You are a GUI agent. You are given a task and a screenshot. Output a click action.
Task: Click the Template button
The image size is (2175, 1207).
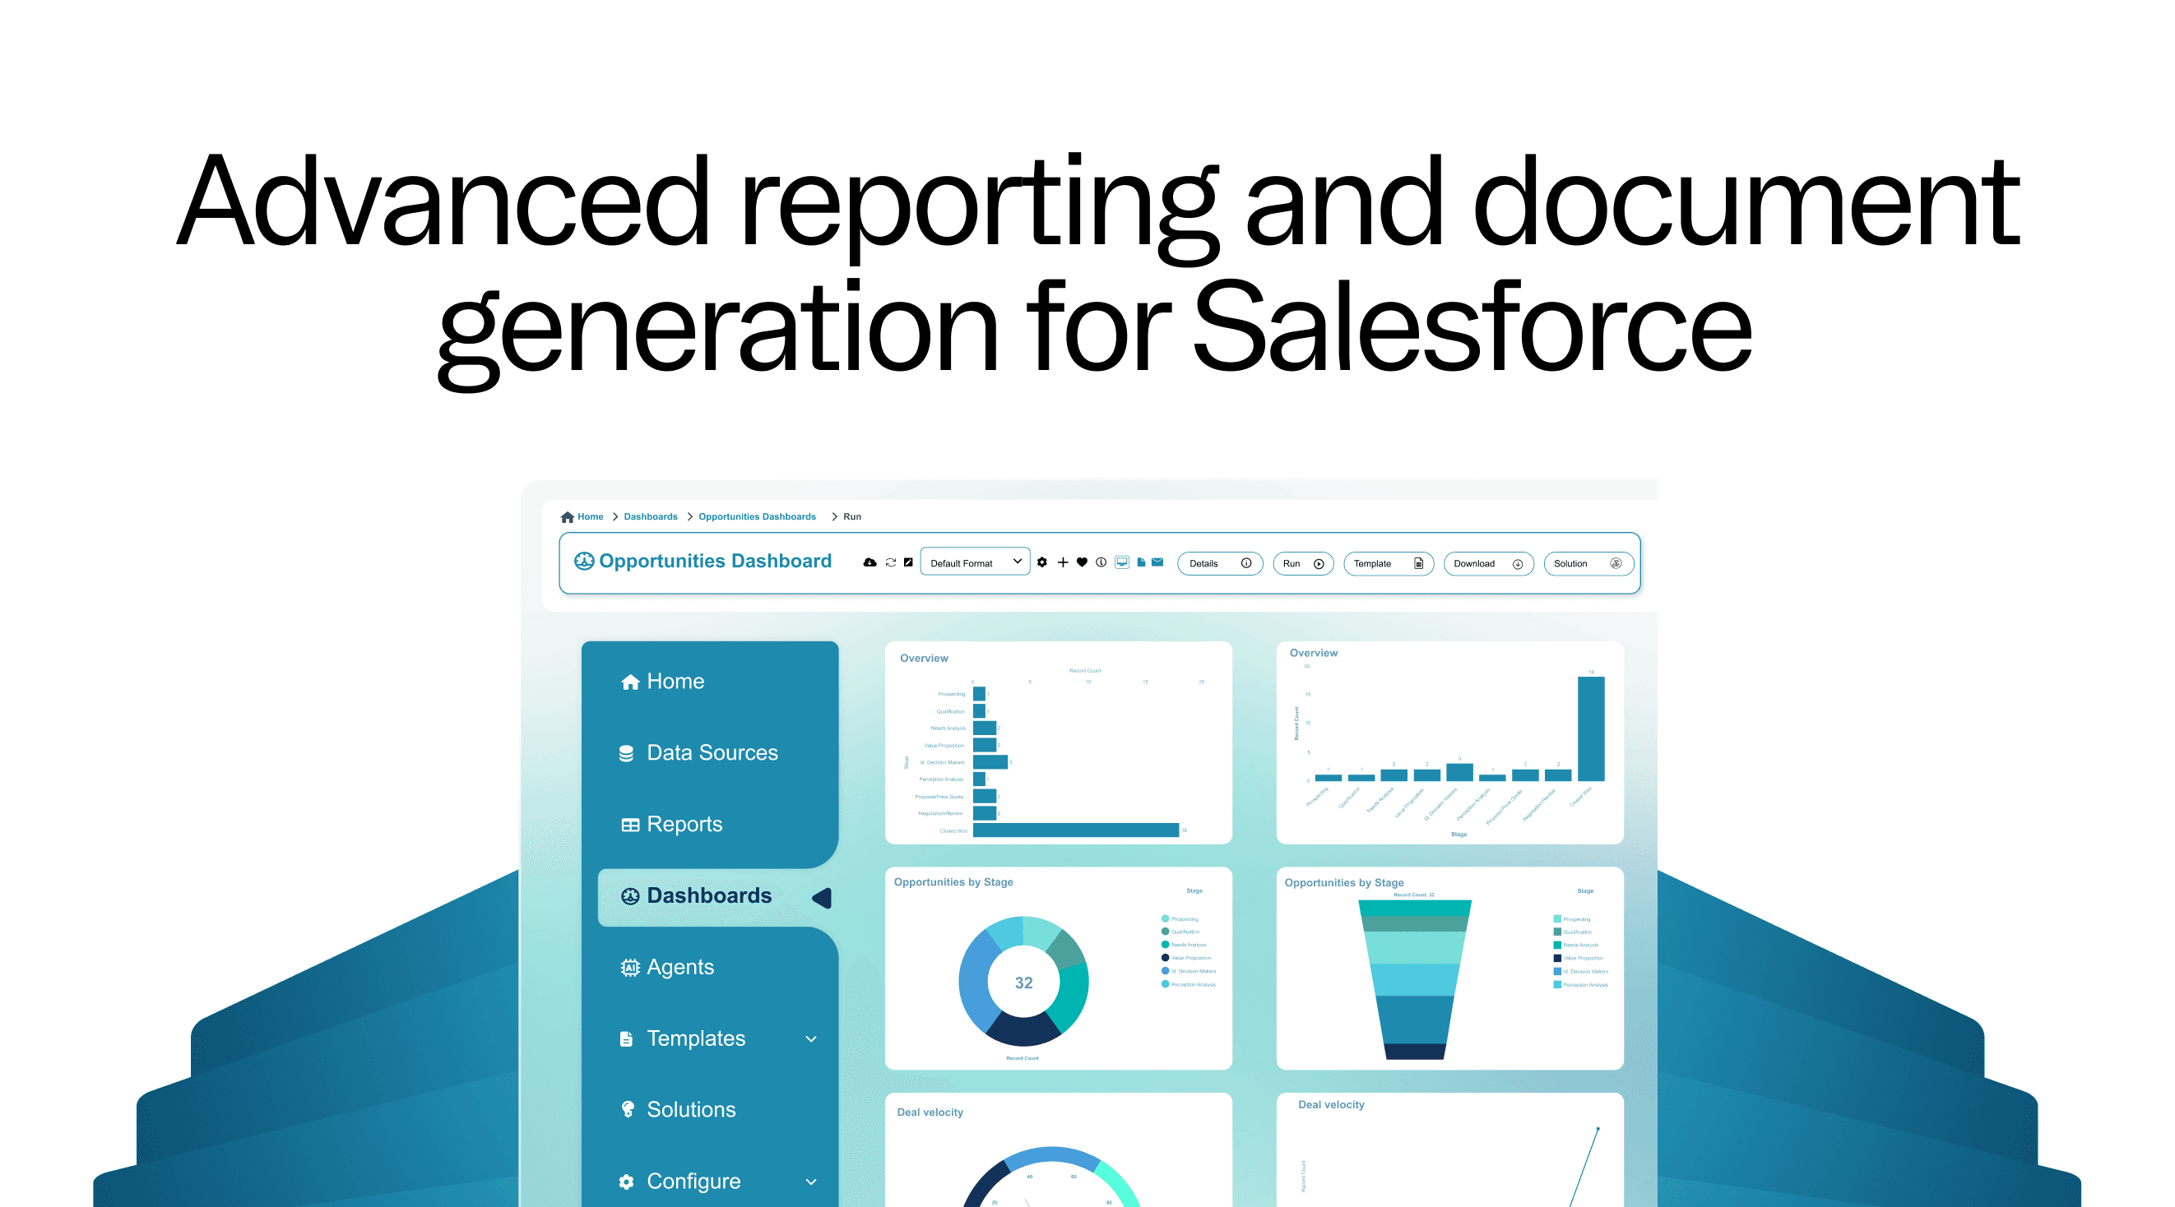pos(1388,564)
